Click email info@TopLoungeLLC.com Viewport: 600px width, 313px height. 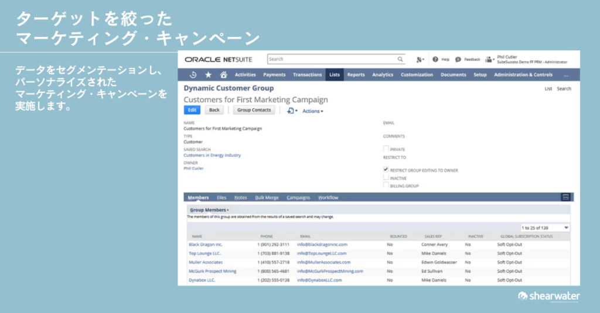(322, 253)
